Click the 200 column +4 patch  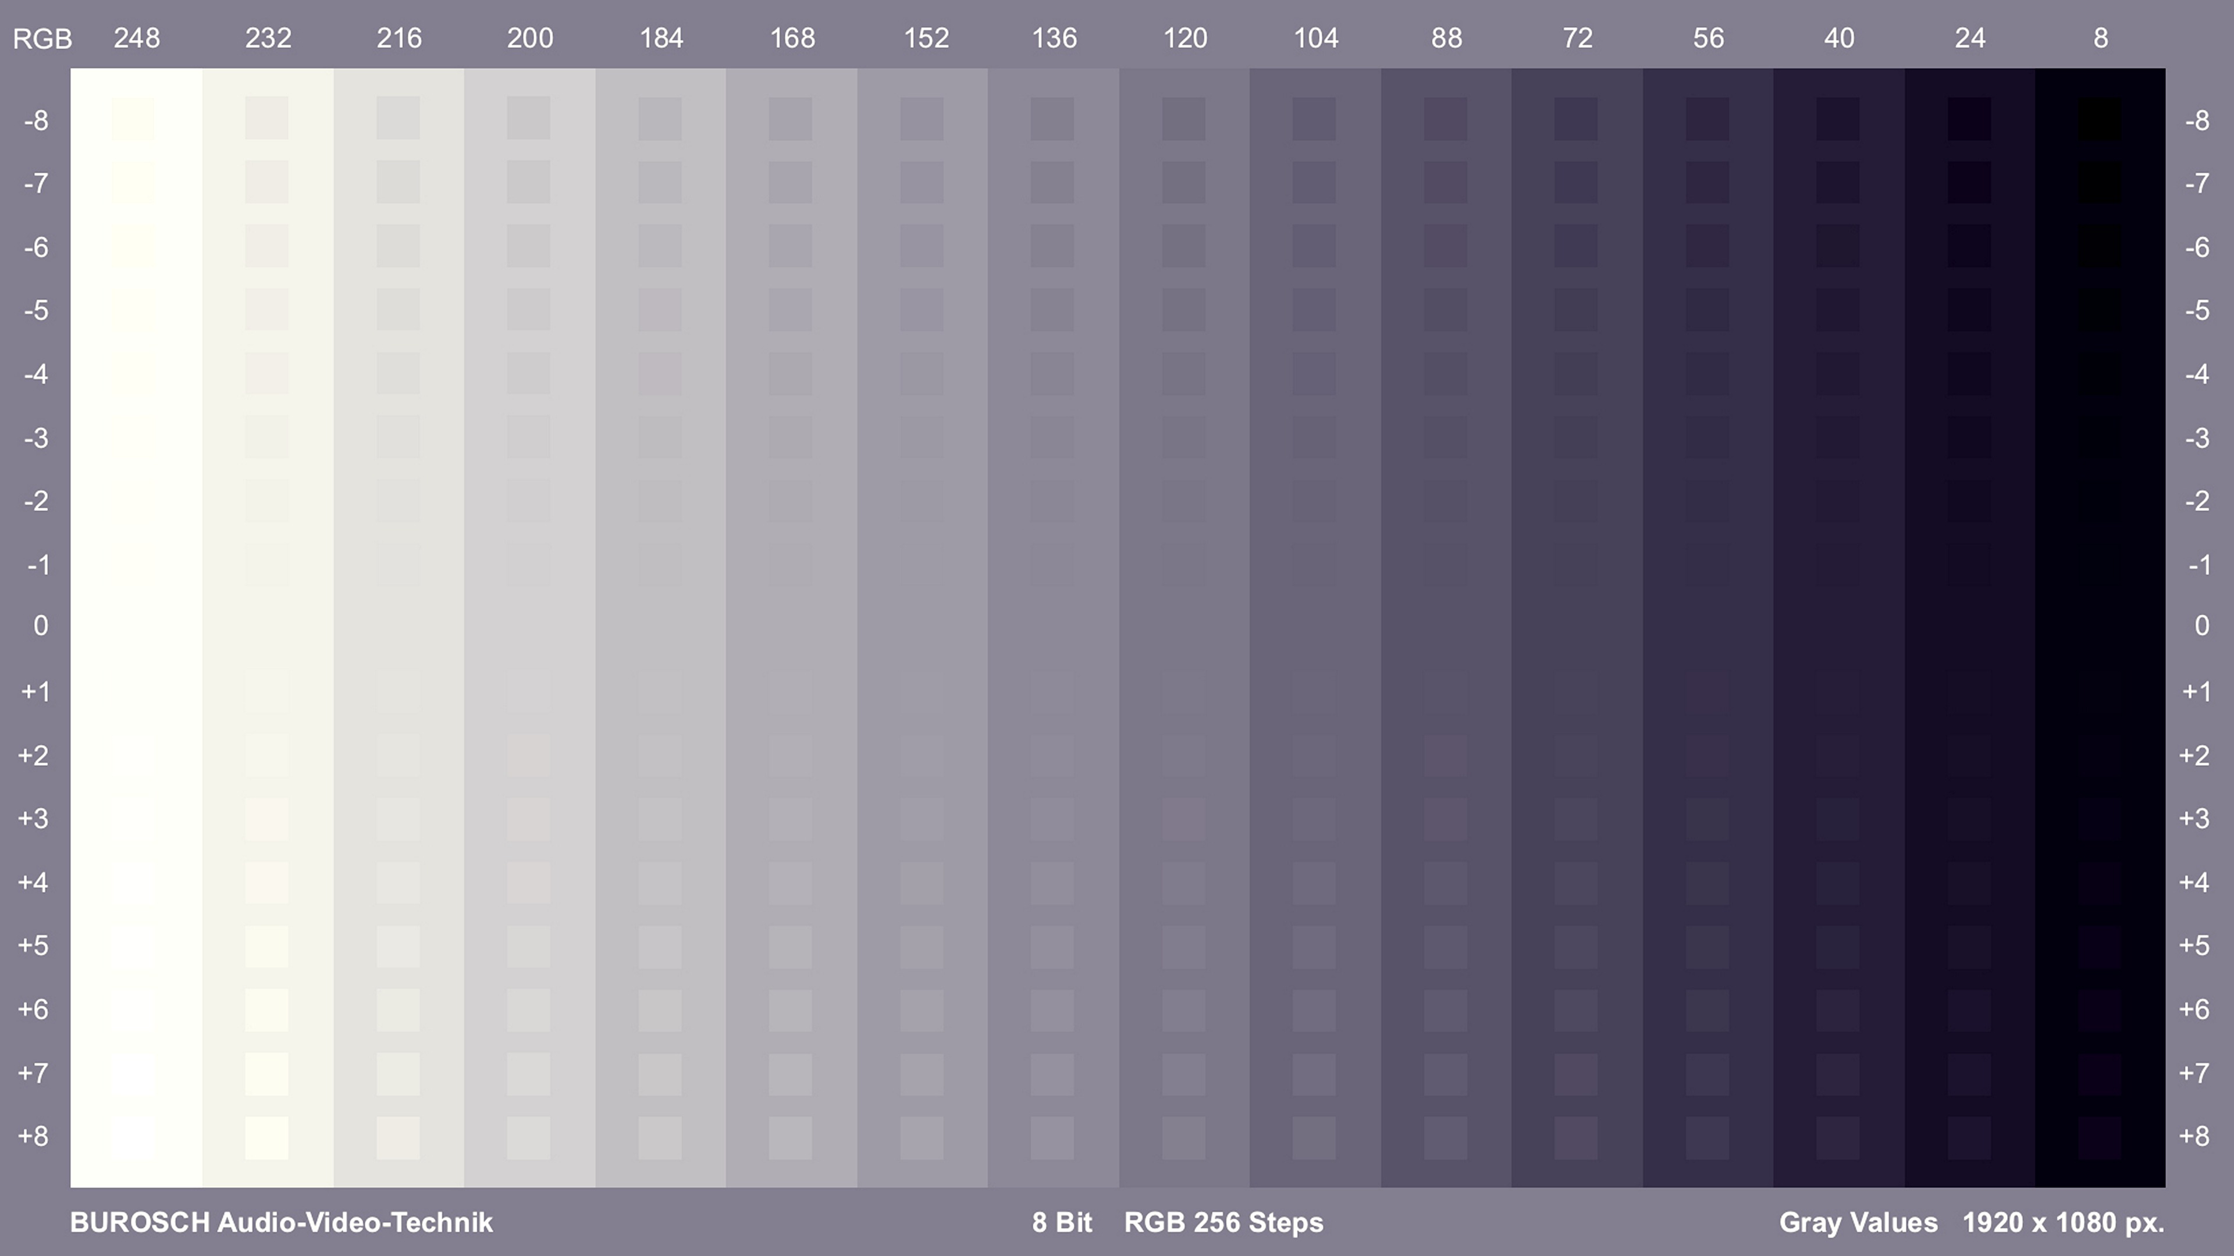click(x=528, y=883)
